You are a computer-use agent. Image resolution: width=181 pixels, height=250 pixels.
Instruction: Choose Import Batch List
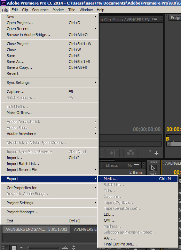49,164
